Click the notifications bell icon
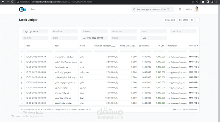The height and width of the screenshot is (122, 220). (180, 9)
